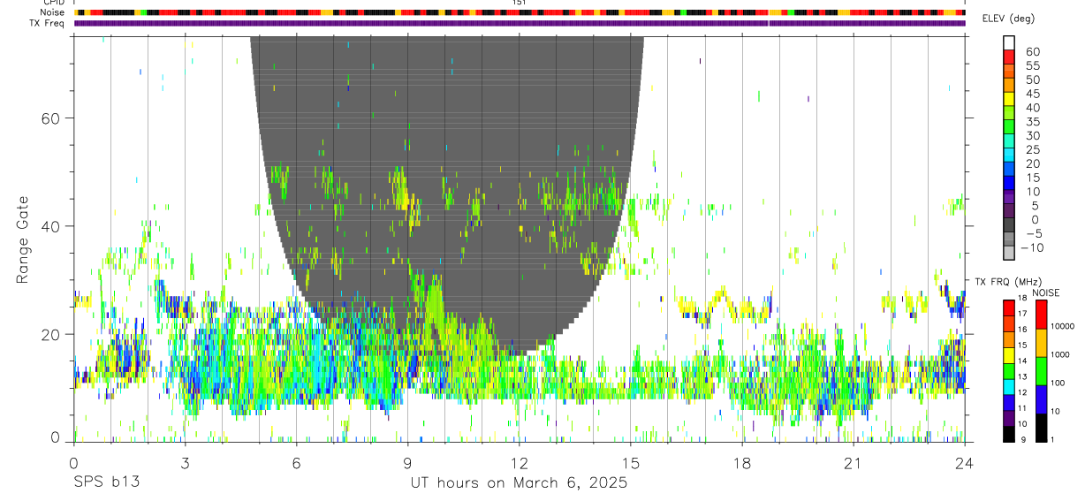
Task: Click ELEV colorbar label '55'
Action: click(1031, 66)
